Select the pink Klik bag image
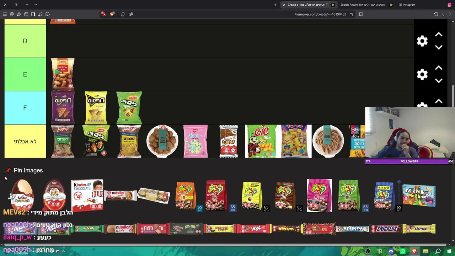 point(319,195)
